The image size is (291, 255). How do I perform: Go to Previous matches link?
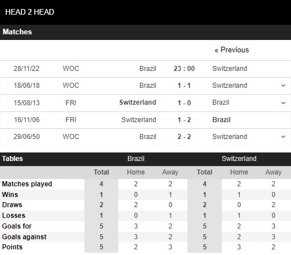(232, 50)
